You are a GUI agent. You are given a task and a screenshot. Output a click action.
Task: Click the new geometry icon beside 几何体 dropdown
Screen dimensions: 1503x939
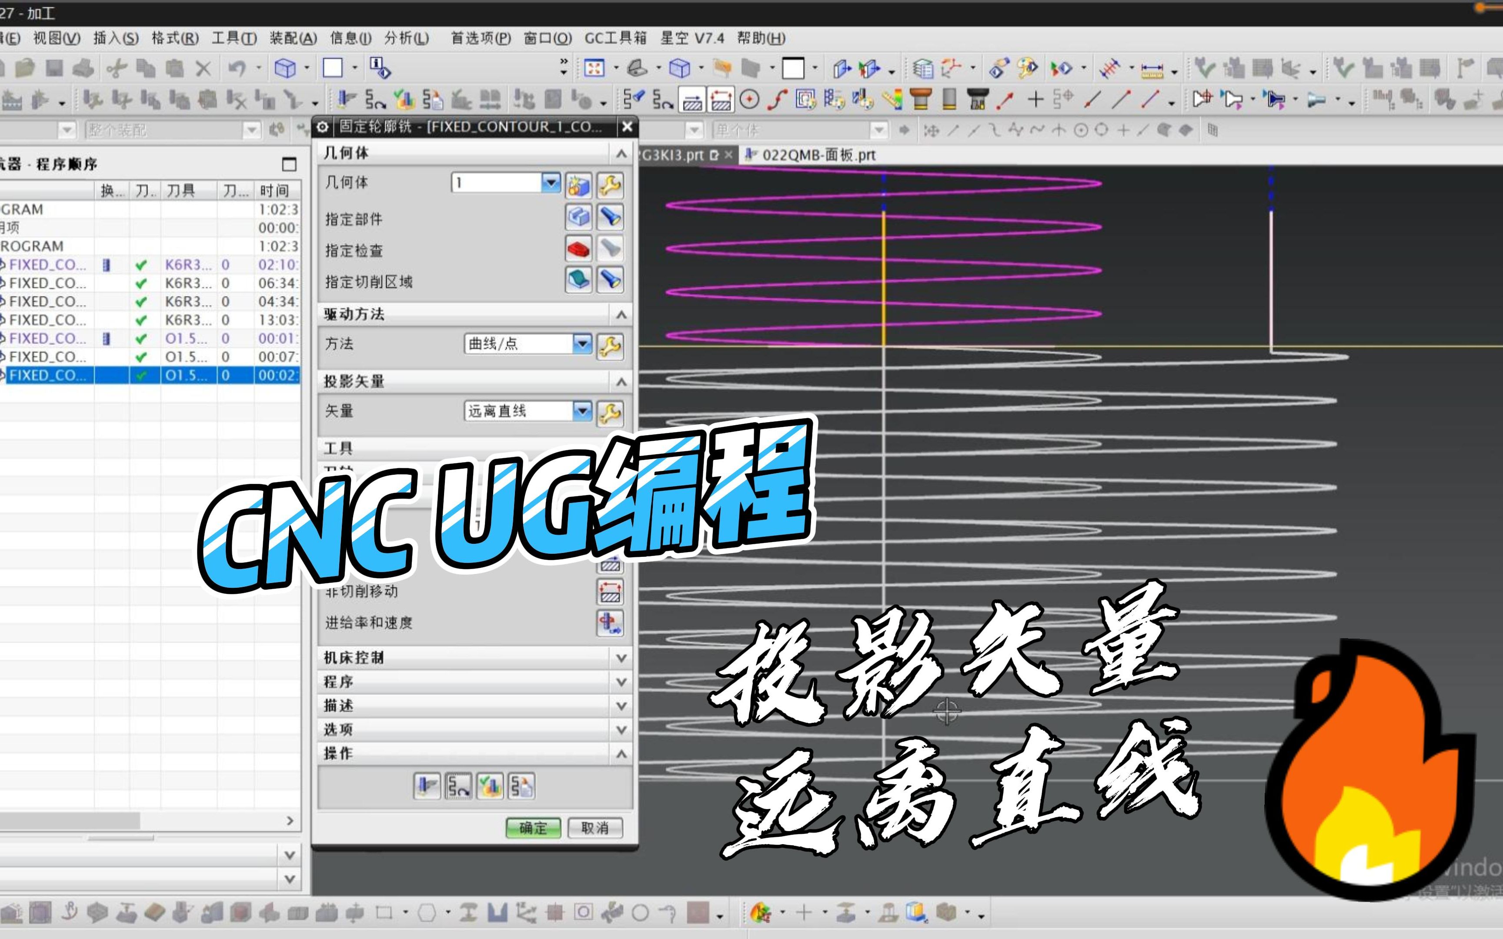(579, 185)
